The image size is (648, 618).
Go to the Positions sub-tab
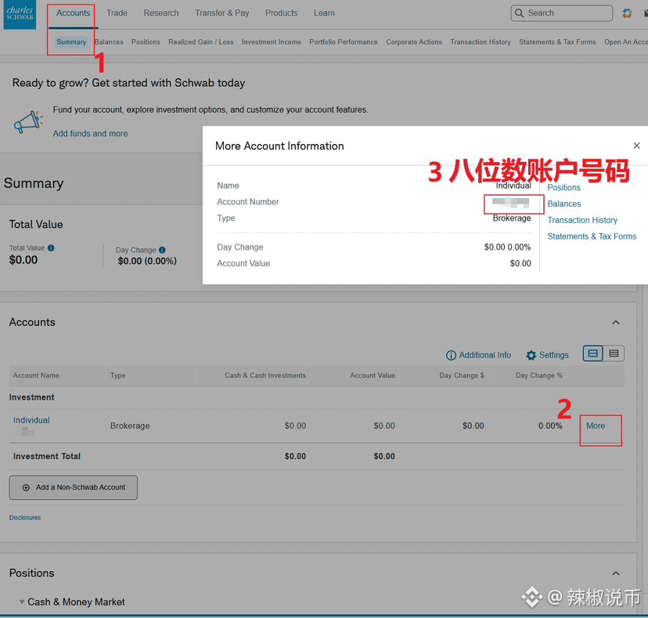coord(146,42)
